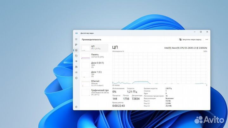Image resolution: width=228 pixels, height=128 pixels.
Task: Open the hamburger navigation menu
Action: tap(76, 39)
